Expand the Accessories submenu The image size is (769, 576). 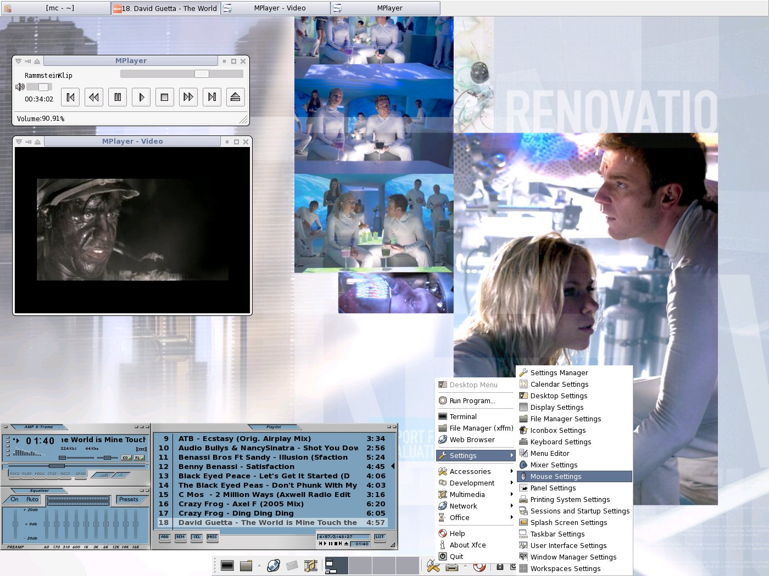point(476,472)
